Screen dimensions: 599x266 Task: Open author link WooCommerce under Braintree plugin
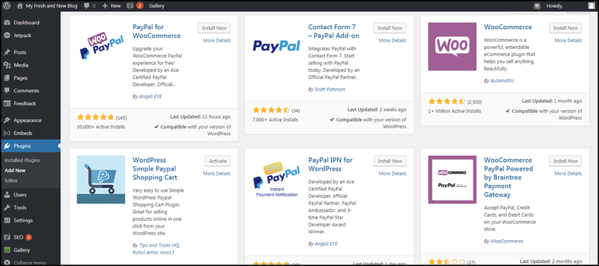click(507, 242)
